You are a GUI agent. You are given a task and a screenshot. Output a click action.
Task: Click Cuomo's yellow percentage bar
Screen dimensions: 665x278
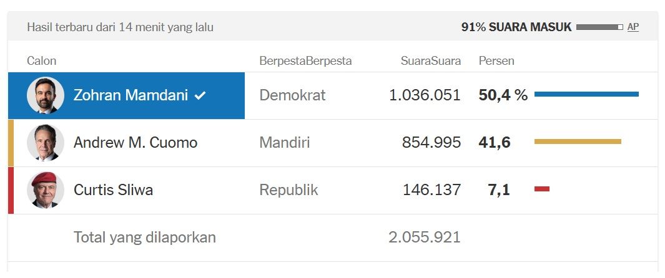pos(578,141)
